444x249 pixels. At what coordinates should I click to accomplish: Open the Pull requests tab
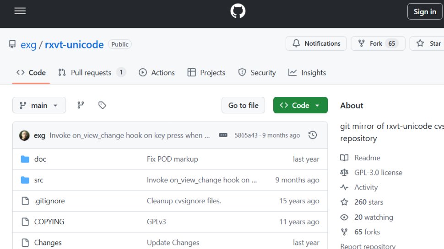[92, 73]
